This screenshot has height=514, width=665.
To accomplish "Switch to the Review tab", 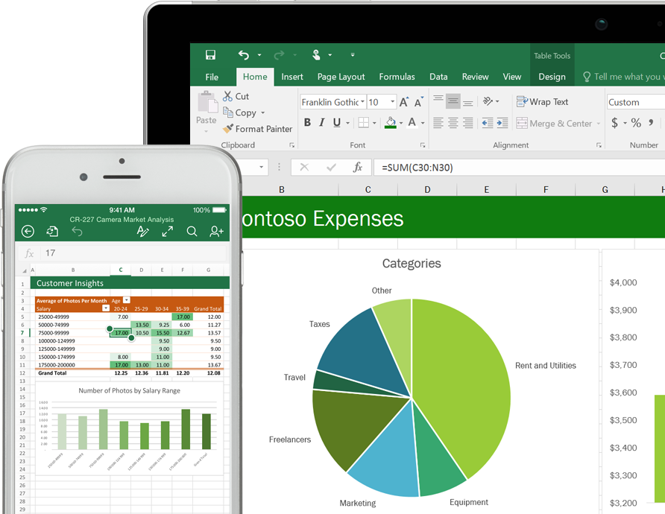I will click(475, 77).
